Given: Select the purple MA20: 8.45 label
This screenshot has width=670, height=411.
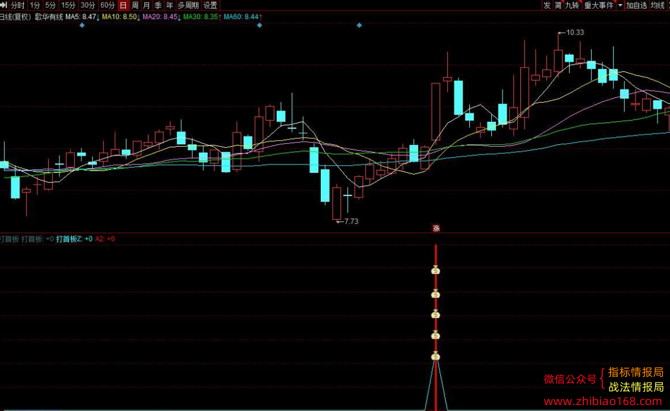Looking at the screenshot, I should pyautogui.click(x=162, y=17).
